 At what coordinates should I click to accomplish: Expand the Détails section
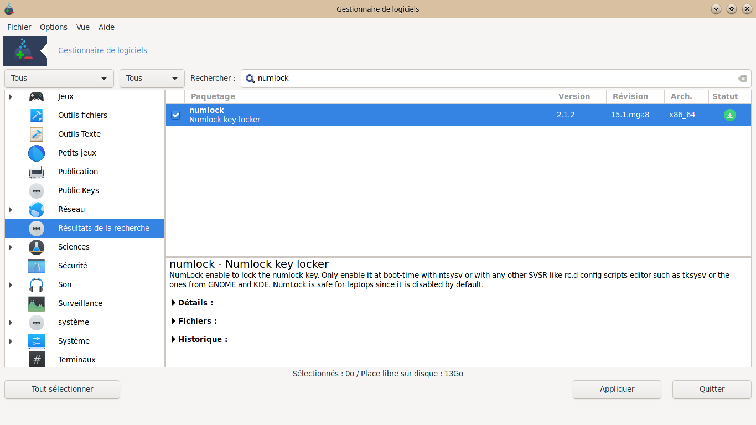192,303
